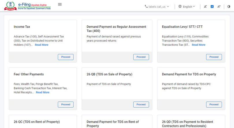Toggle high contrast mode icon
Viewport: 234px width, 128px height.
pos(229,7)
